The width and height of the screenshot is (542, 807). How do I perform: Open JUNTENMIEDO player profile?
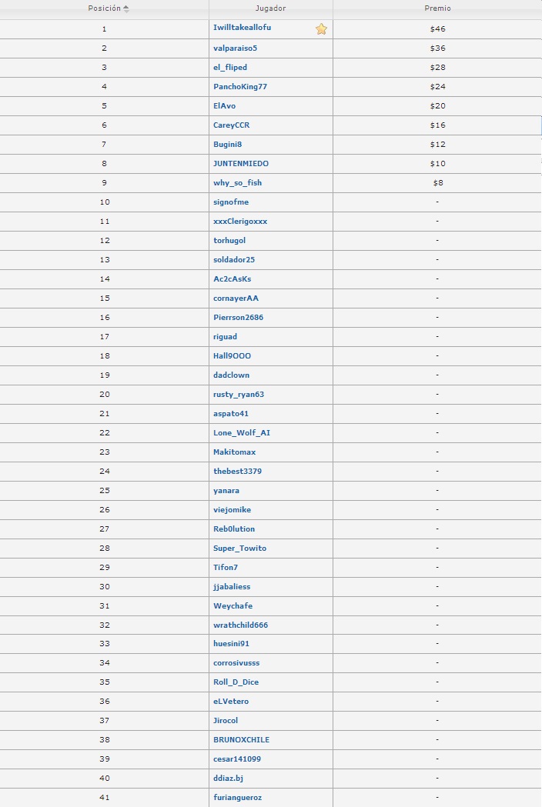click(x=241, y=163)
